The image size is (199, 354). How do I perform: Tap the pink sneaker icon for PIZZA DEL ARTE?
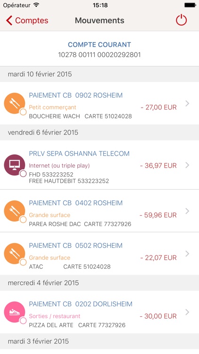[x=15, y=312]
